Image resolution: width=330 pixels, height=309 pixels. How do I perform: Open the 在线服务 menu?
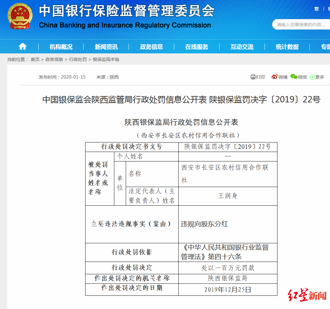(x=197, y=47)
